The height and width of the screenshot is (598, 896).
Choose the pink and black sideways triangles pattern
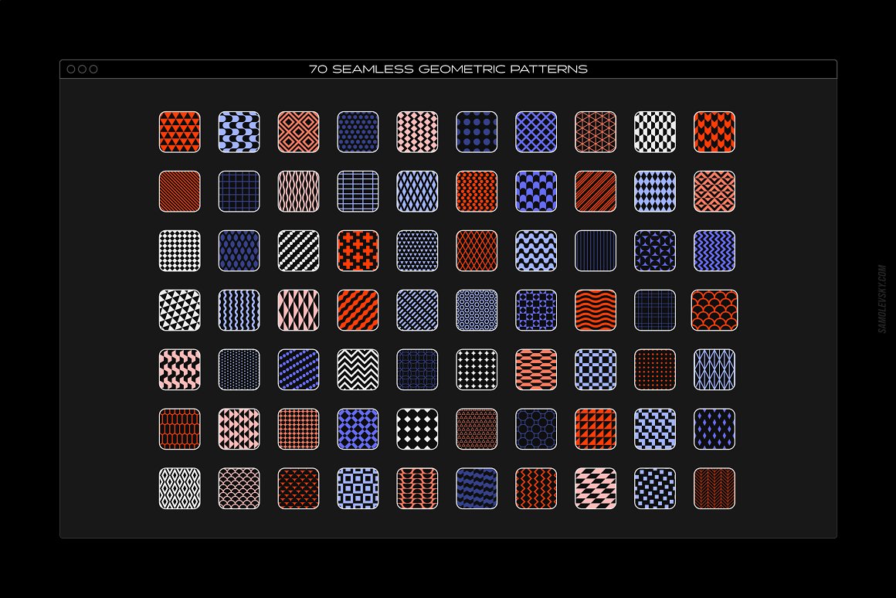(239, 430)
